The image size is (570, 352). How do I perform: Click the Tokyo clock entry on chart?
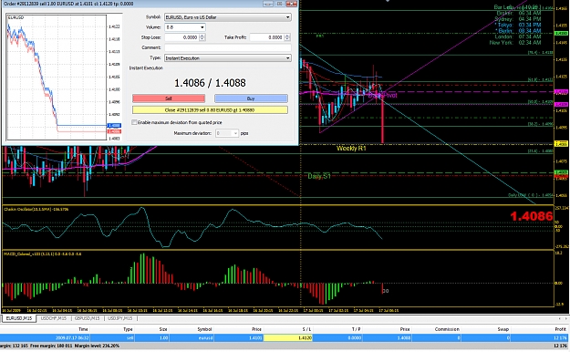click(x=518, y=26)
